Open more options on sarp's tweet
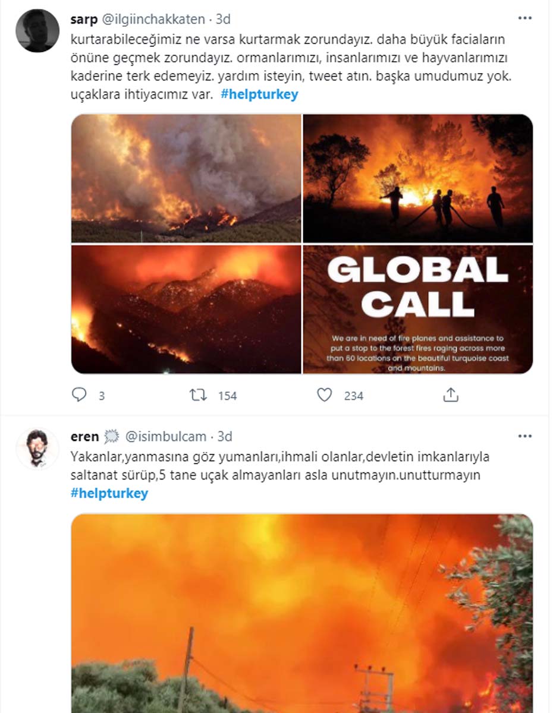Viewport: 553px width, 713px height. [x=524, y=18]
